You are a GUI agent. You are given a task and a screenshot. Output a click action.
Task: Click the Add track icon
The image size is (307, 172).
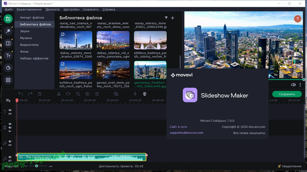(8, 101)
